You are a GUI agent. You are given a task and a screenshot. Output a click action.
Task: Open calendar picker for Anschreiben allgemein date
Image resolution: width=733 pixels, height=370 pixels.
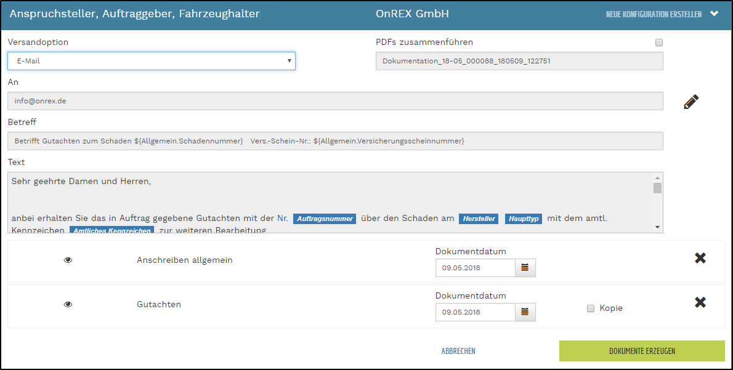525,268
